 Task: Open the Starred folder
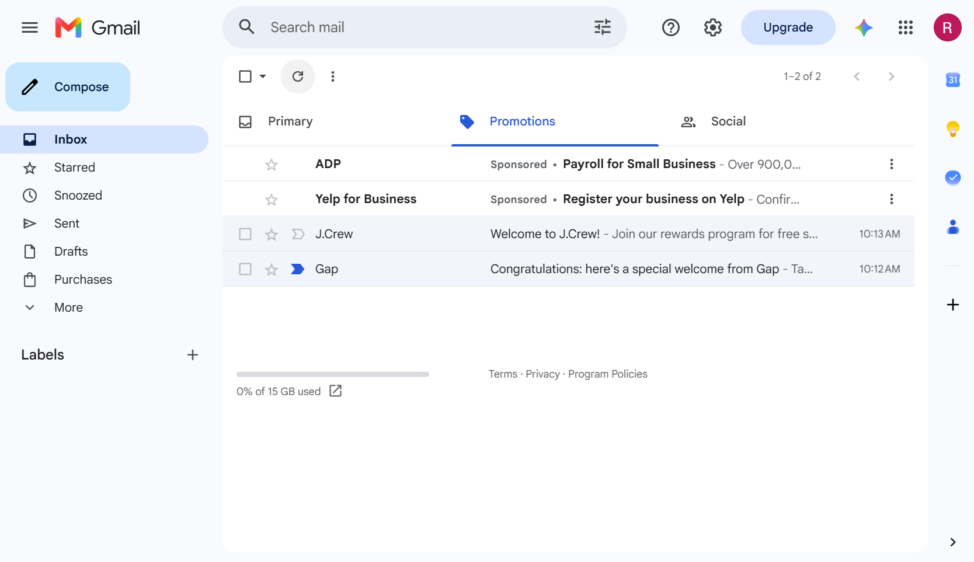[75, 167]
